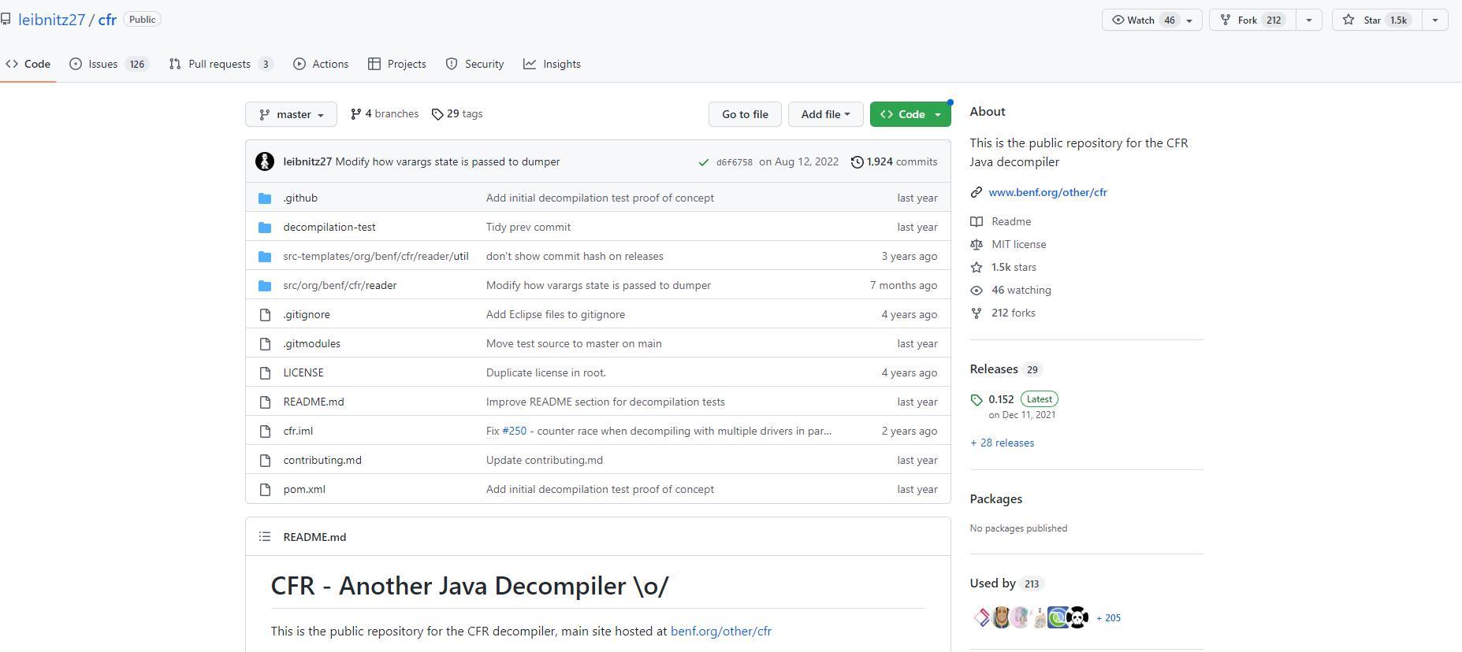Open the Add file dropdown

(x=825, y=114)
